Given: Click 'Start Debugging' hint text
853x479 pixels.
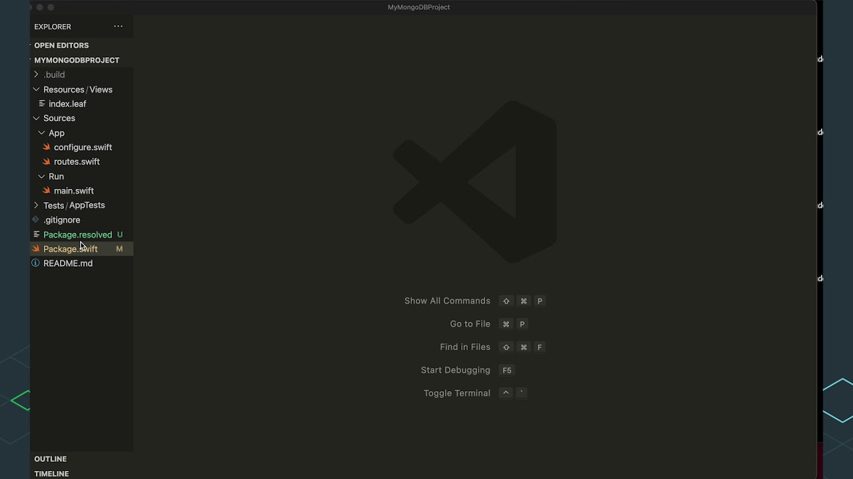Looking at the screenshot, I should [455, 370].
